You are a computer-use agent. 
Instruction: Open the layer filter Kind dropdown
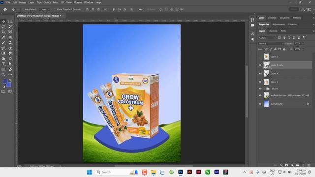click(x=267, y=38)
